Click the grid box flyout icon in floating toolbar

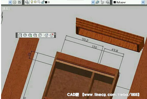coord(20,35)
